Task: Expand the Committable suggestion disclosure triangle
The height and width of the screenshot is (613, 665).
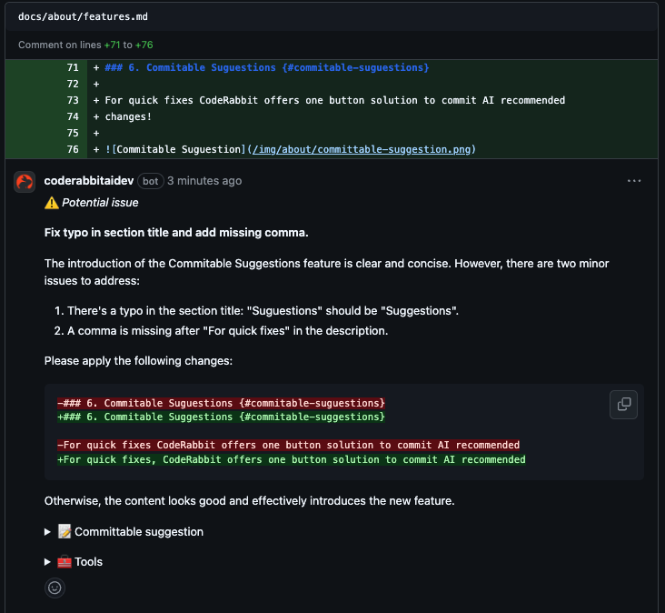Action: (48, 532)
